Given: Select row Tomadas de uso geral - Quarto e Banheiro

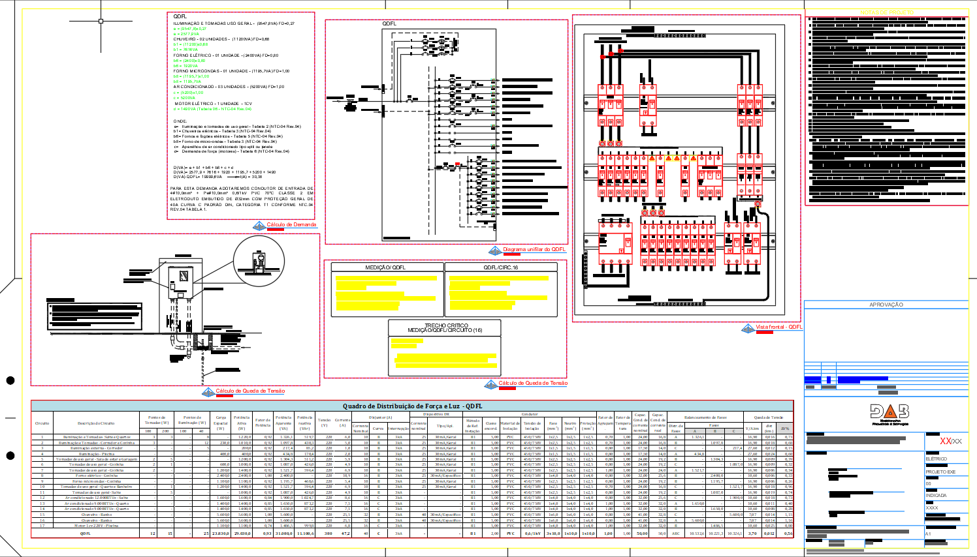Looking at the screenshot, I should [412, 487].
